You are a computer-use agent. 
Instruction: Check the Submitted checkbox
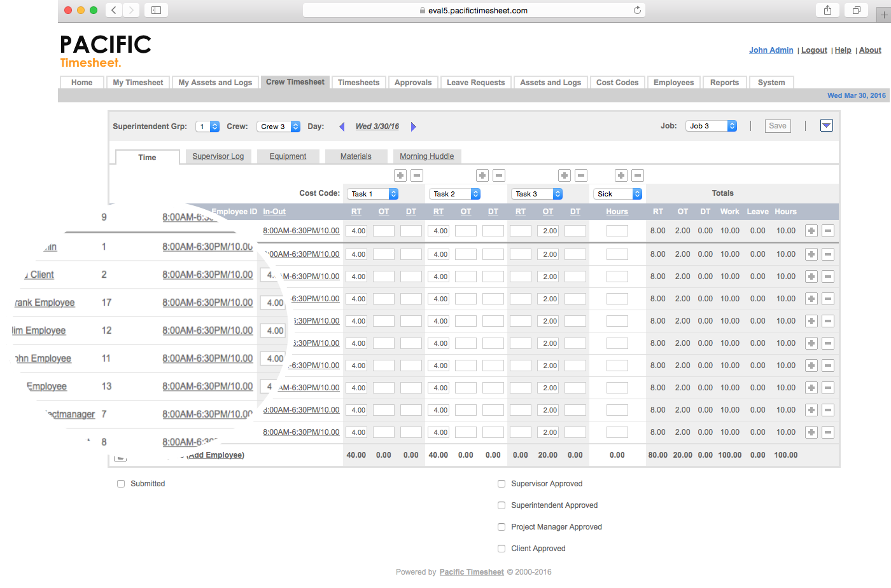point(121,484)
